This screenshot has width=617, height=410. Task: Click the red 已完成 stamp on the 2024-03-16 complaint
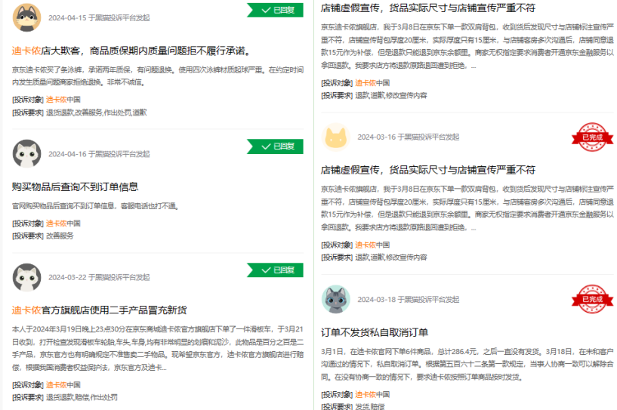pyautogui.click(x=592, y=137)
